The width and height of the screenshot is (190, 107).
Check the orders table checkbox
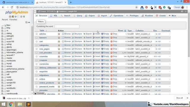(x=37, y=79)
